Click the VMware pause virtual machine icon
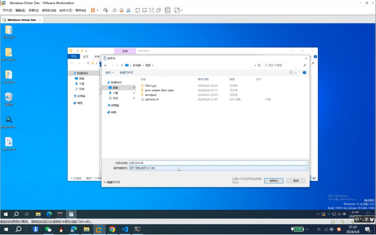 (93, 10)
